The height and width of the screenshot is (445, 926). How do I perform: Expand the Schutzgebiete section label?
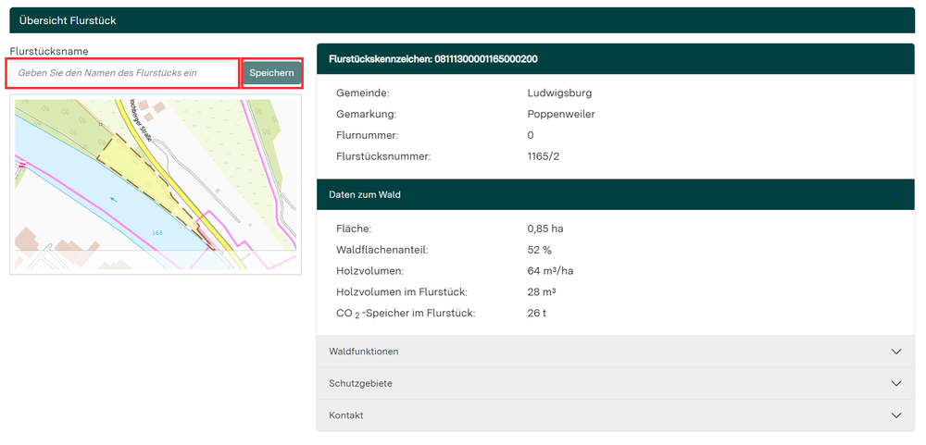pyautogui.click(x=360, y=383)
